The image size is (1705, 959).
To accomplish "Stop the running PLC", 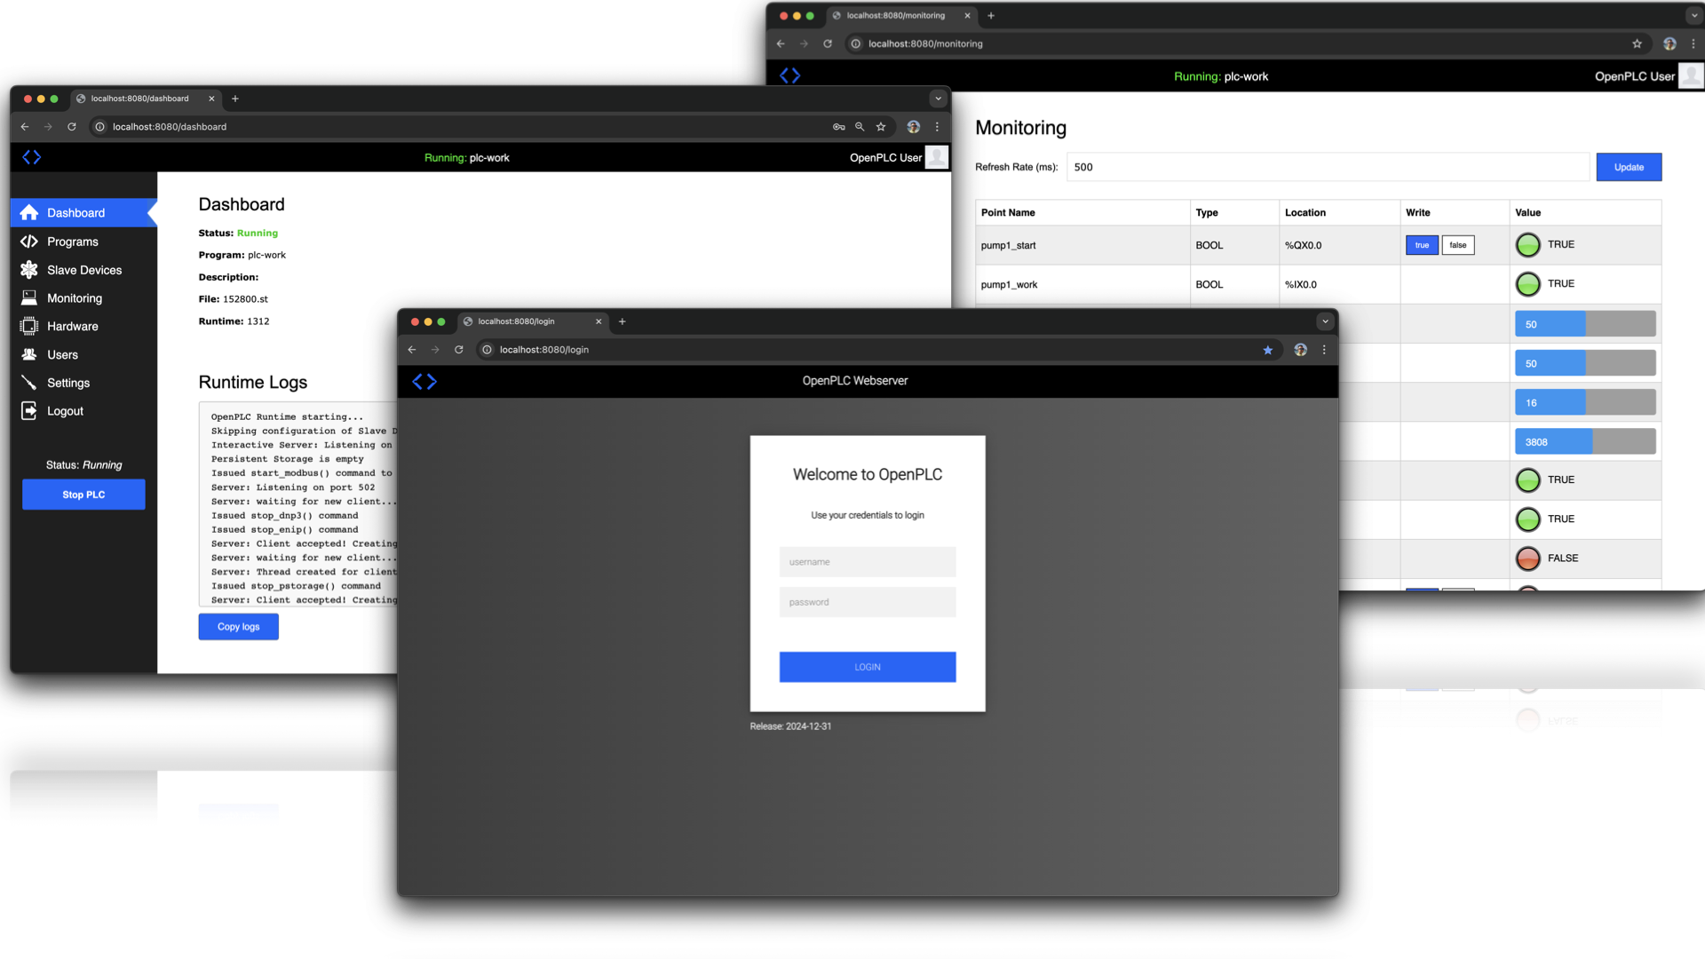I will point(83,495).
